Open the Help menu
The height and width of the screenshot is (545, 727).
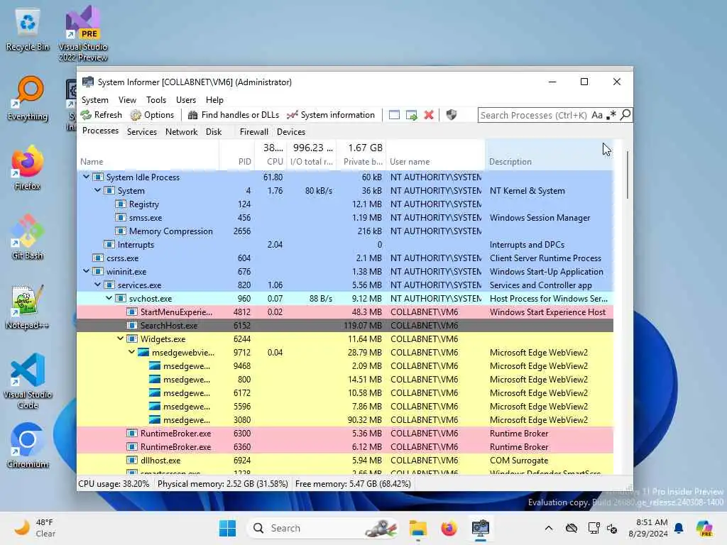214,100
